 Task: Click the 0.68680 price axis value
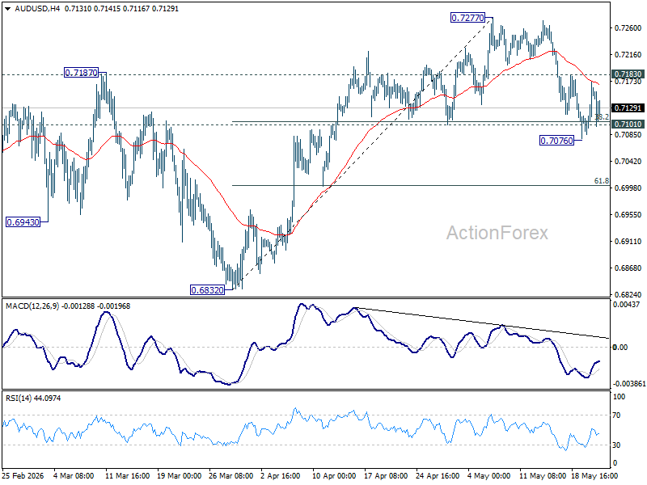tap(628, 268)
